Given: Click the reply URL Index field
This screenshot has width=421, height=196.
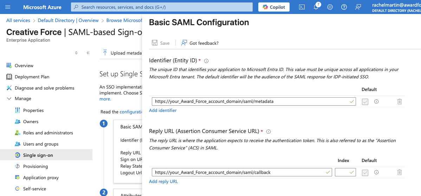Looking at the screenshot, I should (345, 172).
